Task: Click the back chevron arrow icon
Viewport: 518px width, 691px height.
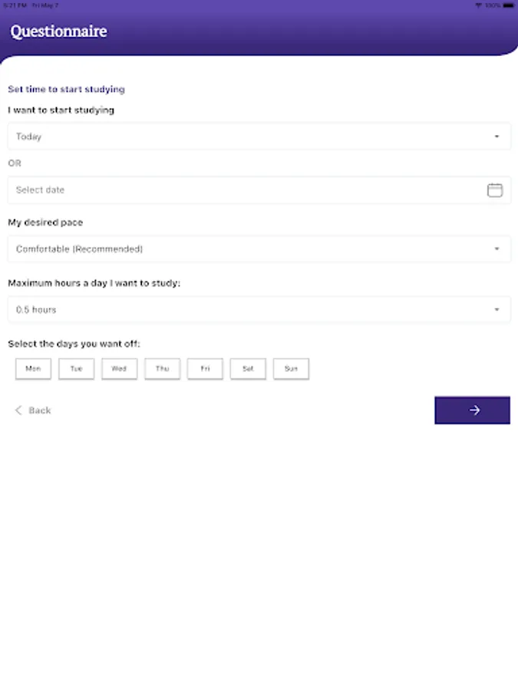Action: 18,411
